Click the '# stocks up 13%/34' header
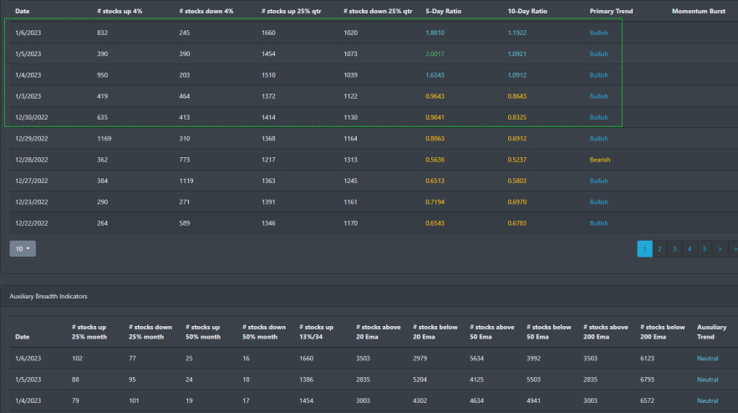The image size is (738, 413). tap(316, 332)
